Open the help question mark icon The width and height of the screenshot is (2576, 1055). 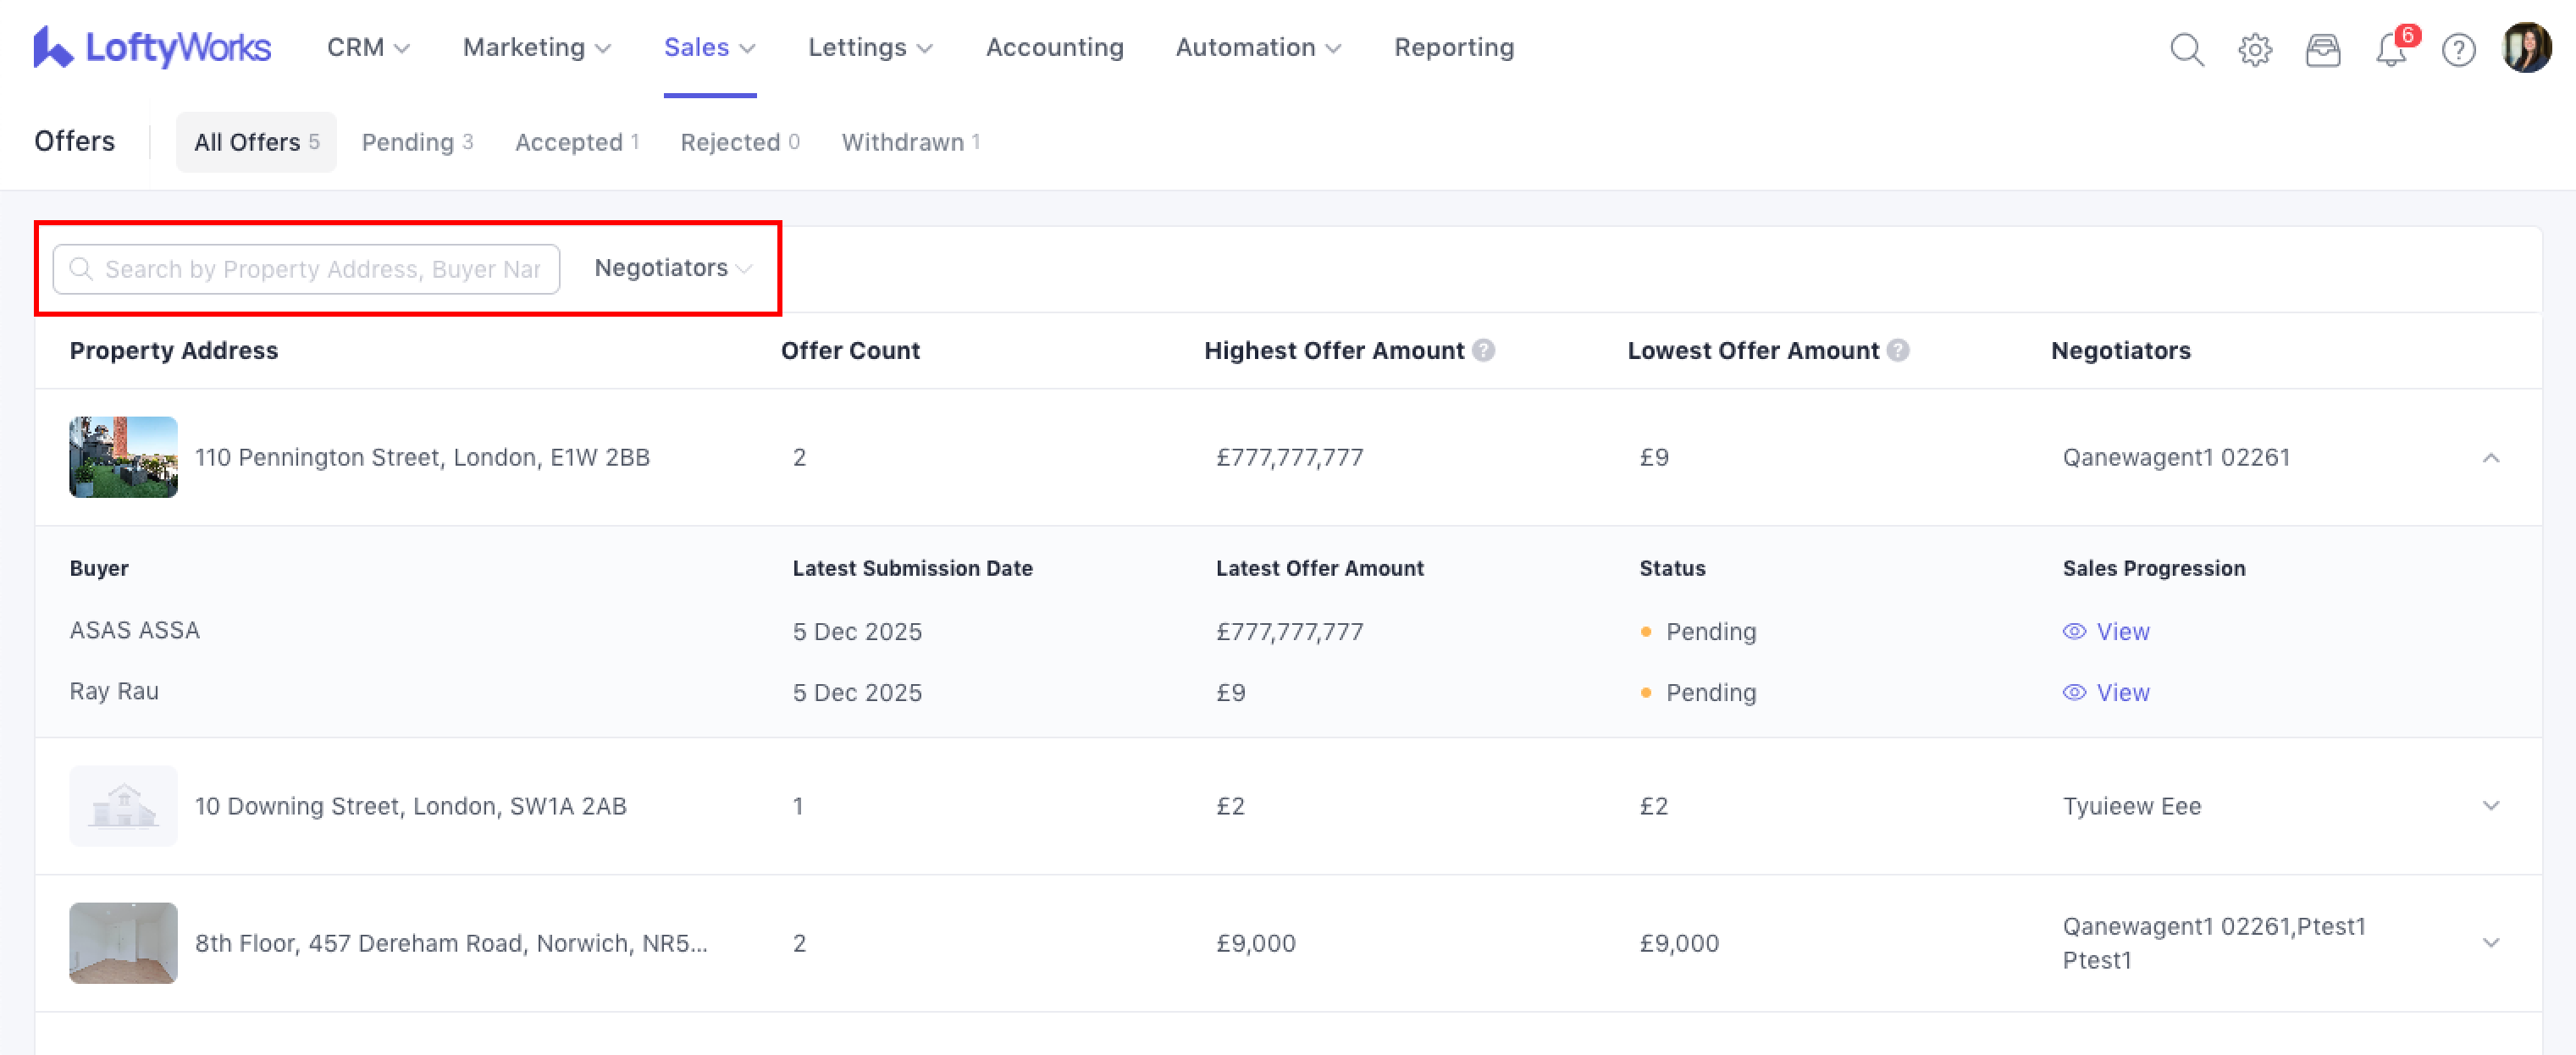click(2458, 49)
